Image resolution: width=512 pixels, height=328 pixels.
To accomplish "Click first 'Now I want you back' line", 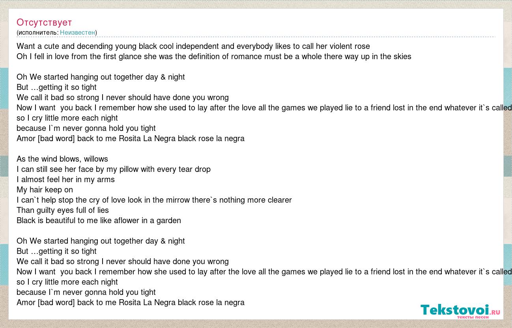I will (x=264, y=108).
